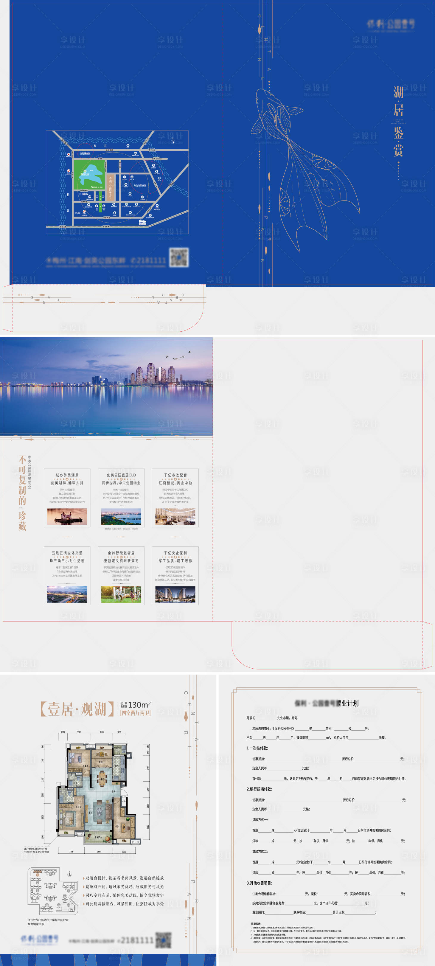
Task: Select the label 四室两厅两卫
Action: coord(135,713)
